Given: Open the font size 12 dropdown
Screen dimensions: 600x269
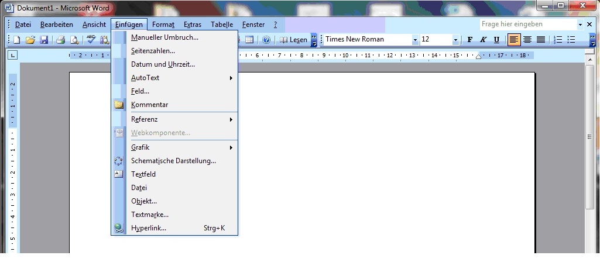Looking at the screenshot, I should point(455,40).
